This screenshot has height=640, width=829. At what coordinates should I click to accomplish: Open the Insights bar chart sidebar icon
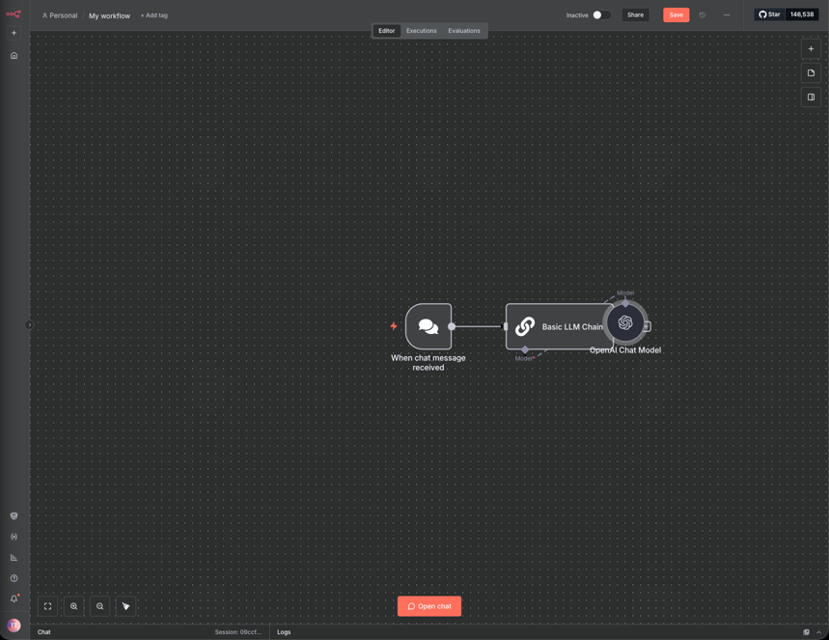pos(14,557)
